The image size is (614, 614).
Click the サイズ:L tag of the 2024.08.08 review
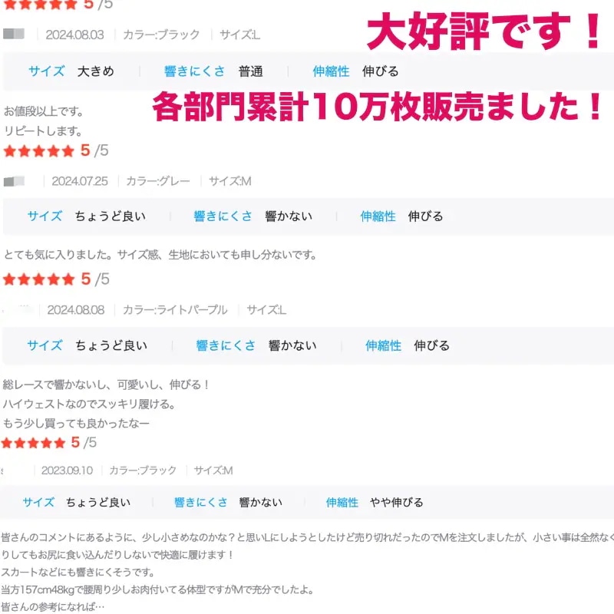click(266, 310)
